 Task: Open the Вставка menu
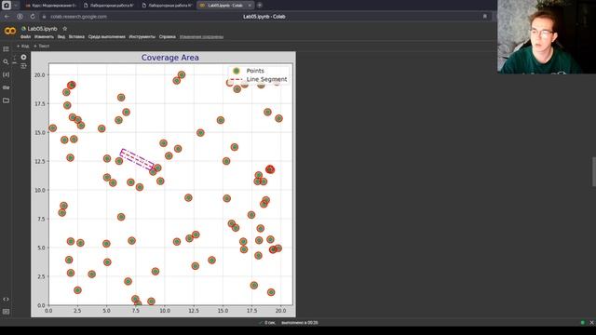(76, 37)
